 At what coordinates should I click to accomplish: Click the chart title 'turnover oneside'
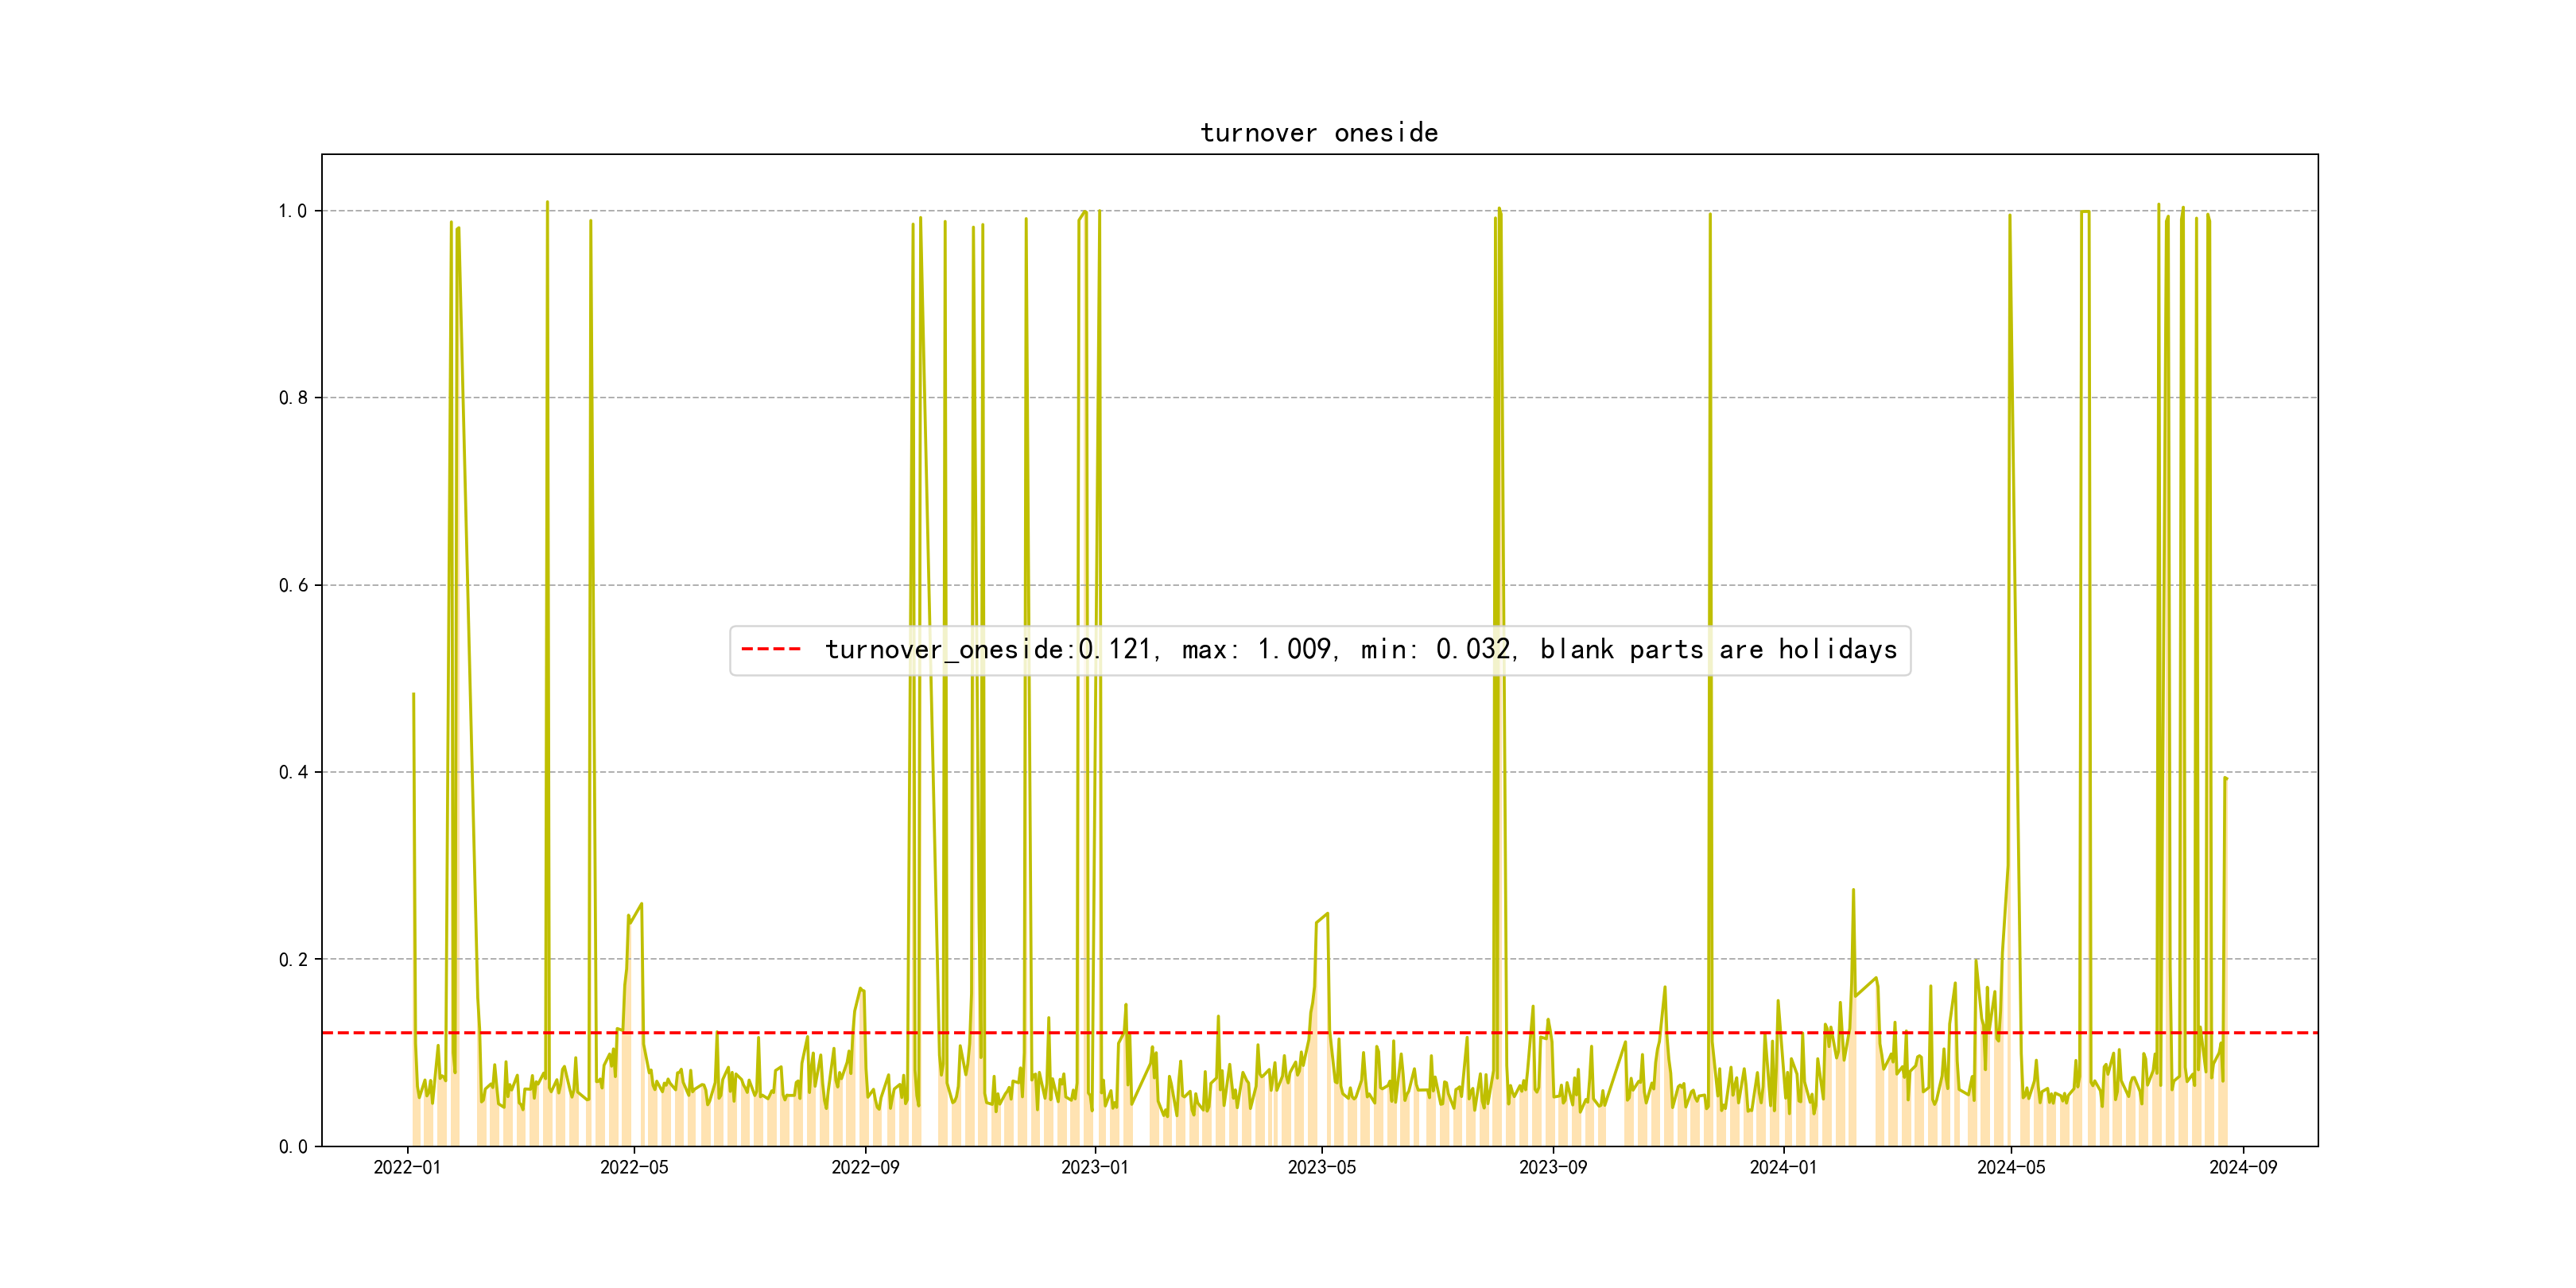pyautogui.click(x=1319, y=133)
